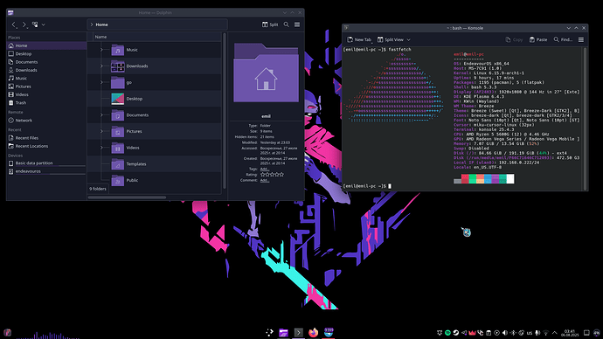The image size is (603, 339).
Task: Open the search in Dolphin toolbar
Action: 286,24
